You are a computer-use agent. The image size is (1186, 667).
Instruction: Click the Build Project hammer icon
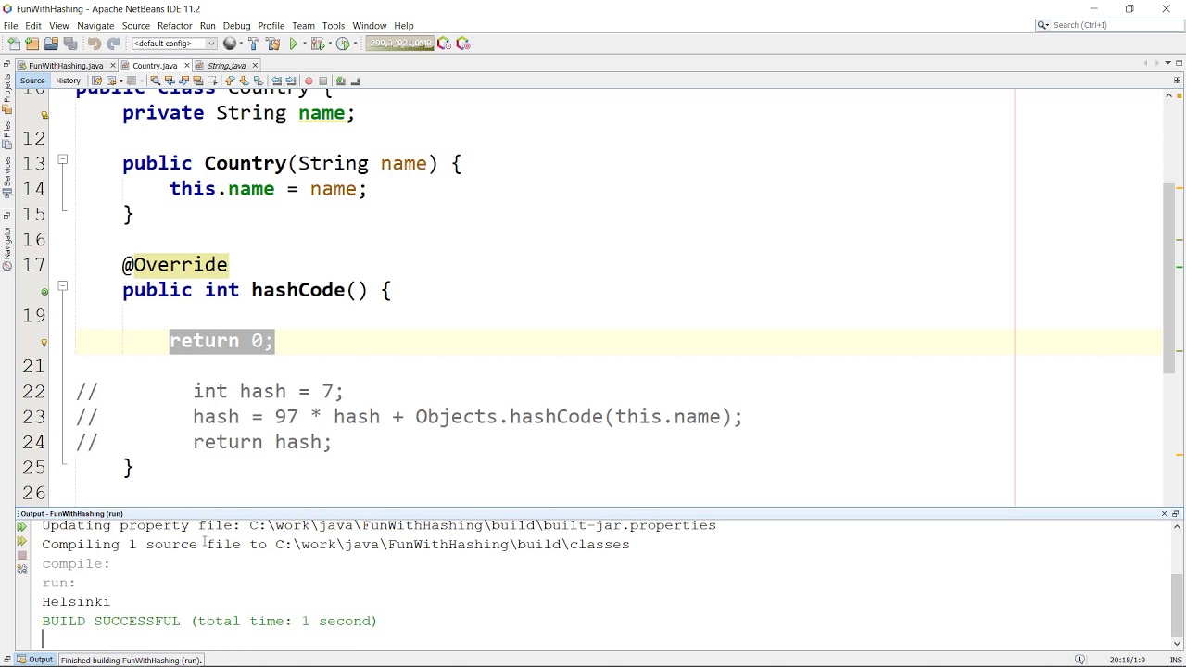pos(253,44)
